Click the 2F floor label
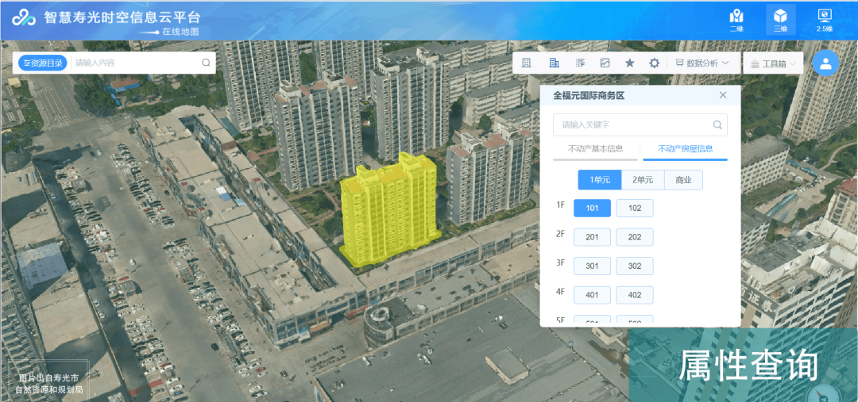This screenshot has width=858, height=402. point(560,234)
